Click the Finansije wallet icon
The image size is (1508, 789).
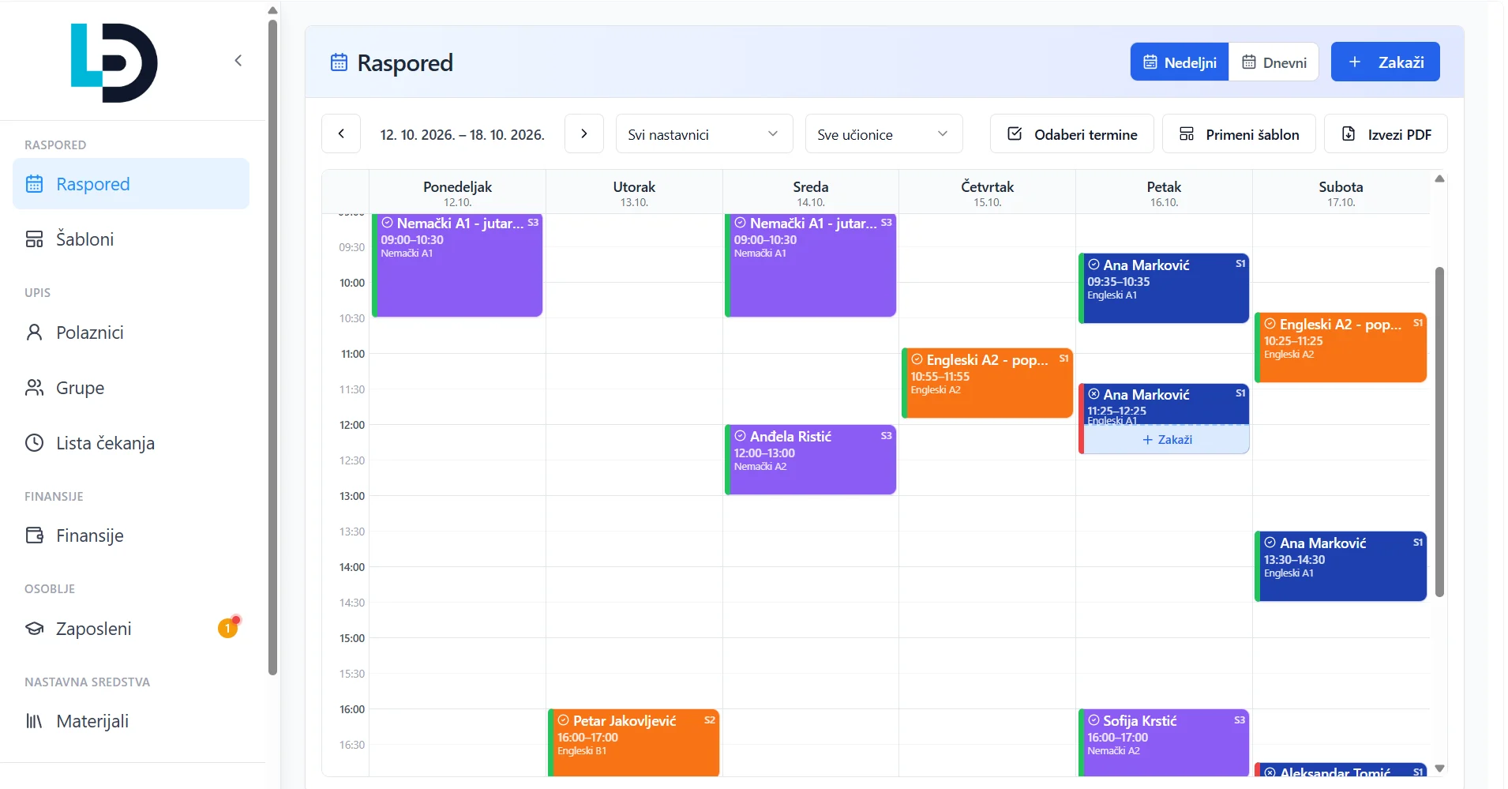click(x=34, y=535)
